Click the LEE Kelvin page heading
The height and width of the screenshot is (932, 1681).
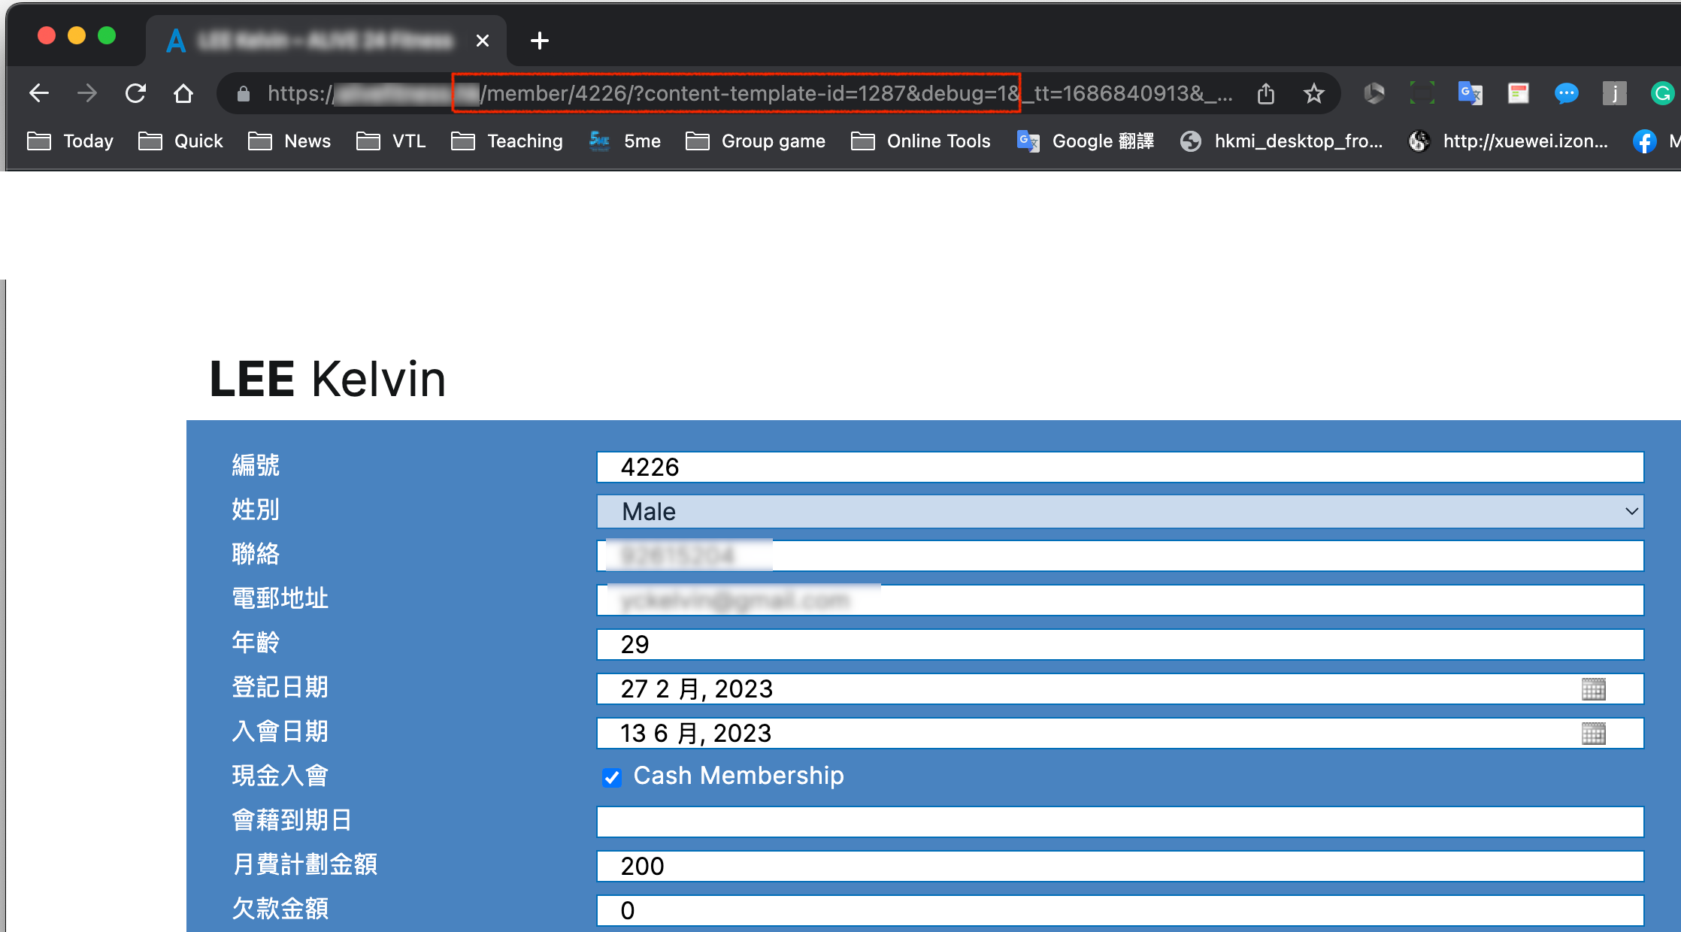tap(328, 379)
